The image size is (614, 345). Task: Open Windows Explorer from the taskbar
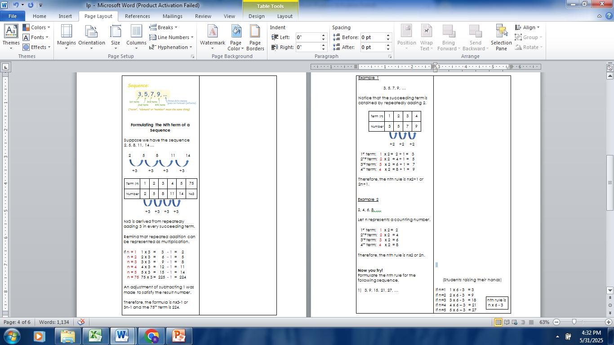pos(68,336)
